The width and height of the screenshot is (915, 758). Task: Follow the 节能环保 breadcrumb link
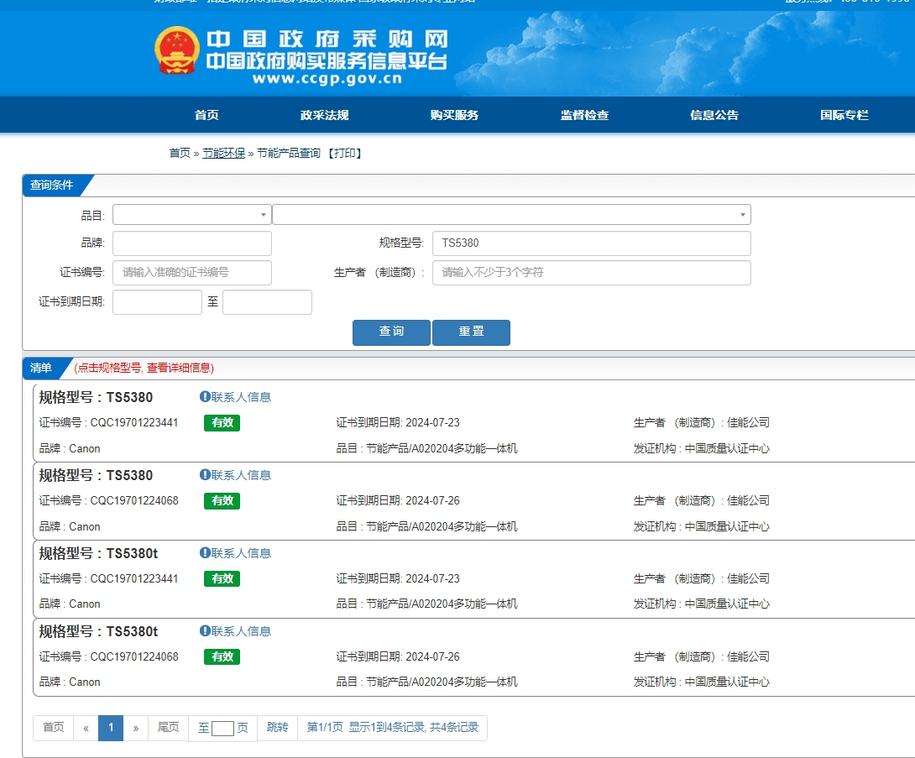[x=223, y=153]
